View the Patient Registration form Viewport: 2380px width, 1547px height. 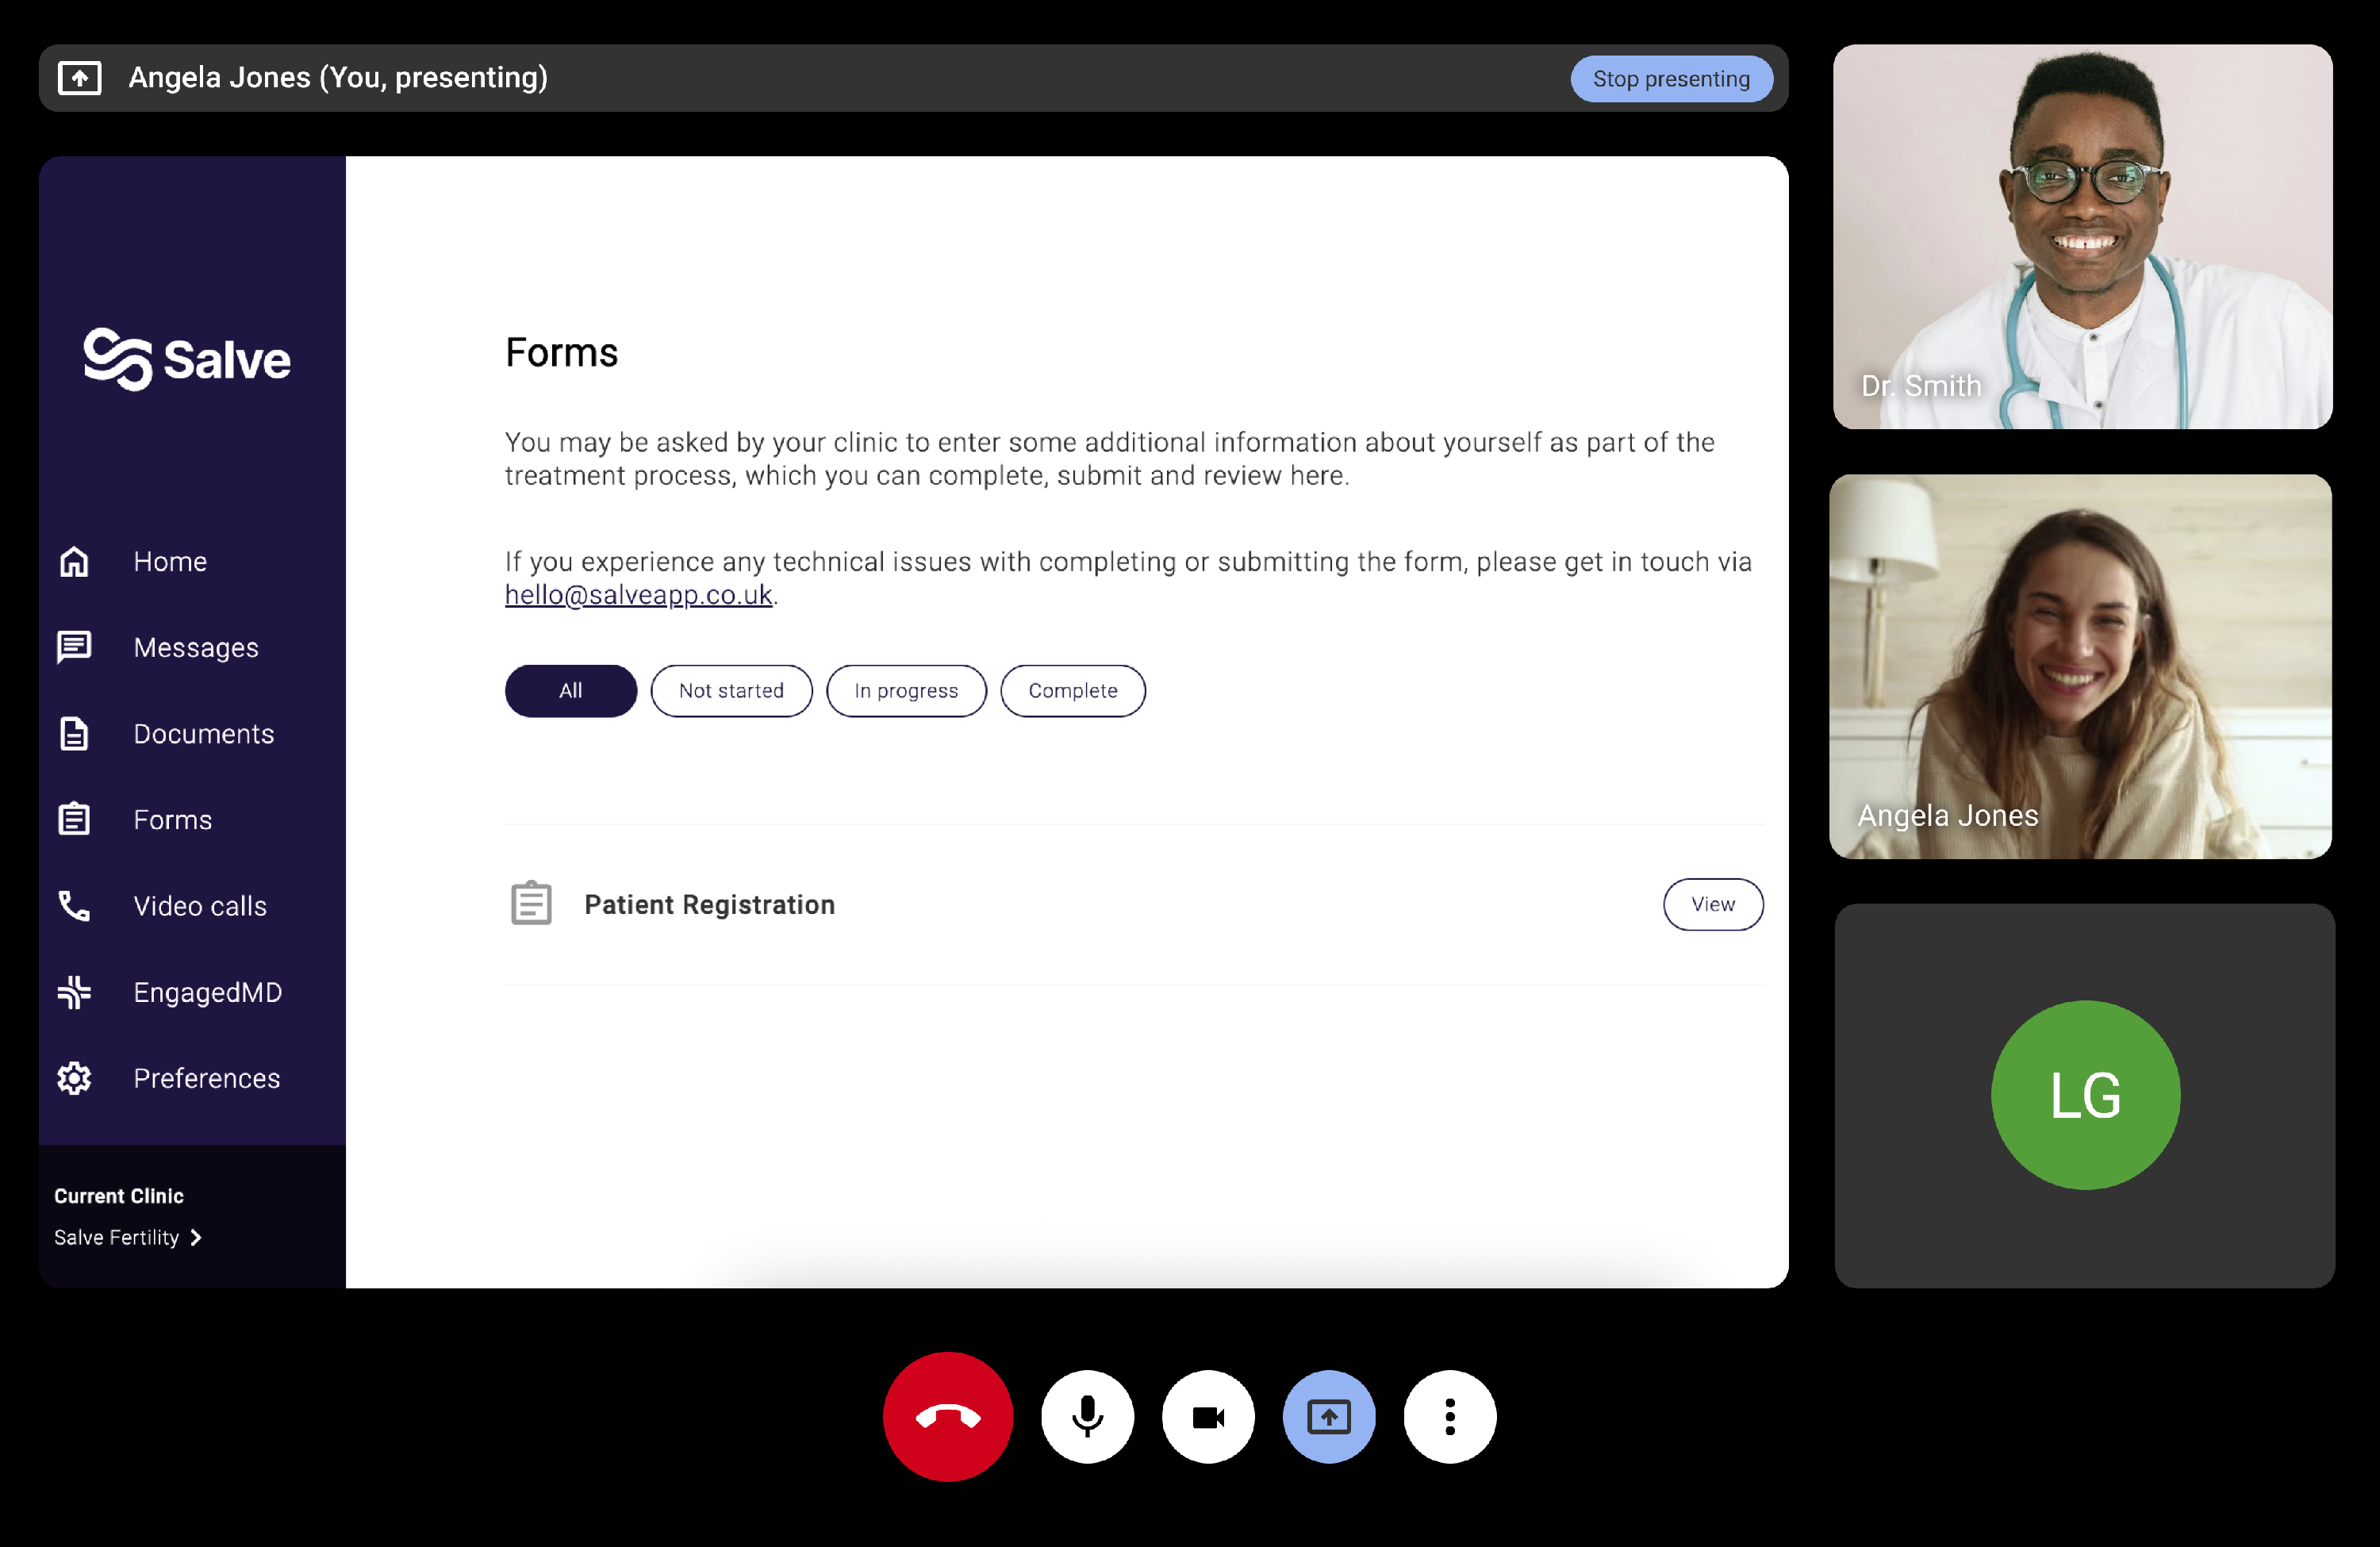coord(1713,905)
